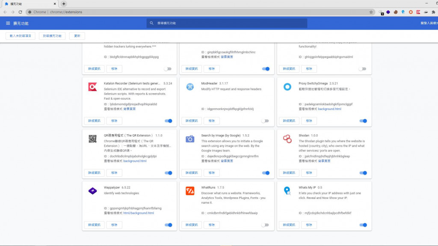Open 詳細資訊 for WhatRuns
Image resolution: width=438 pixels, height=246 pixels.
click(192, 225)
